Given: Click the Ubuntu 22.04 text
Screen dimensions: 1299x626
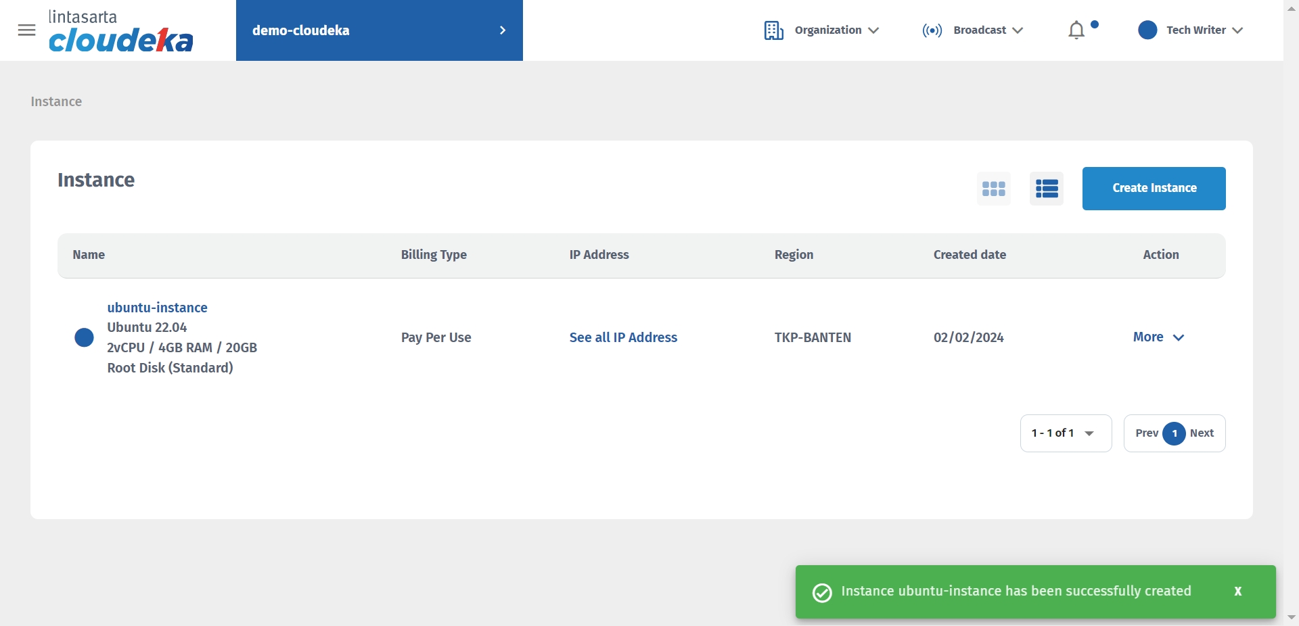Looking at the screenshot, I should click(x=147, y=327).
